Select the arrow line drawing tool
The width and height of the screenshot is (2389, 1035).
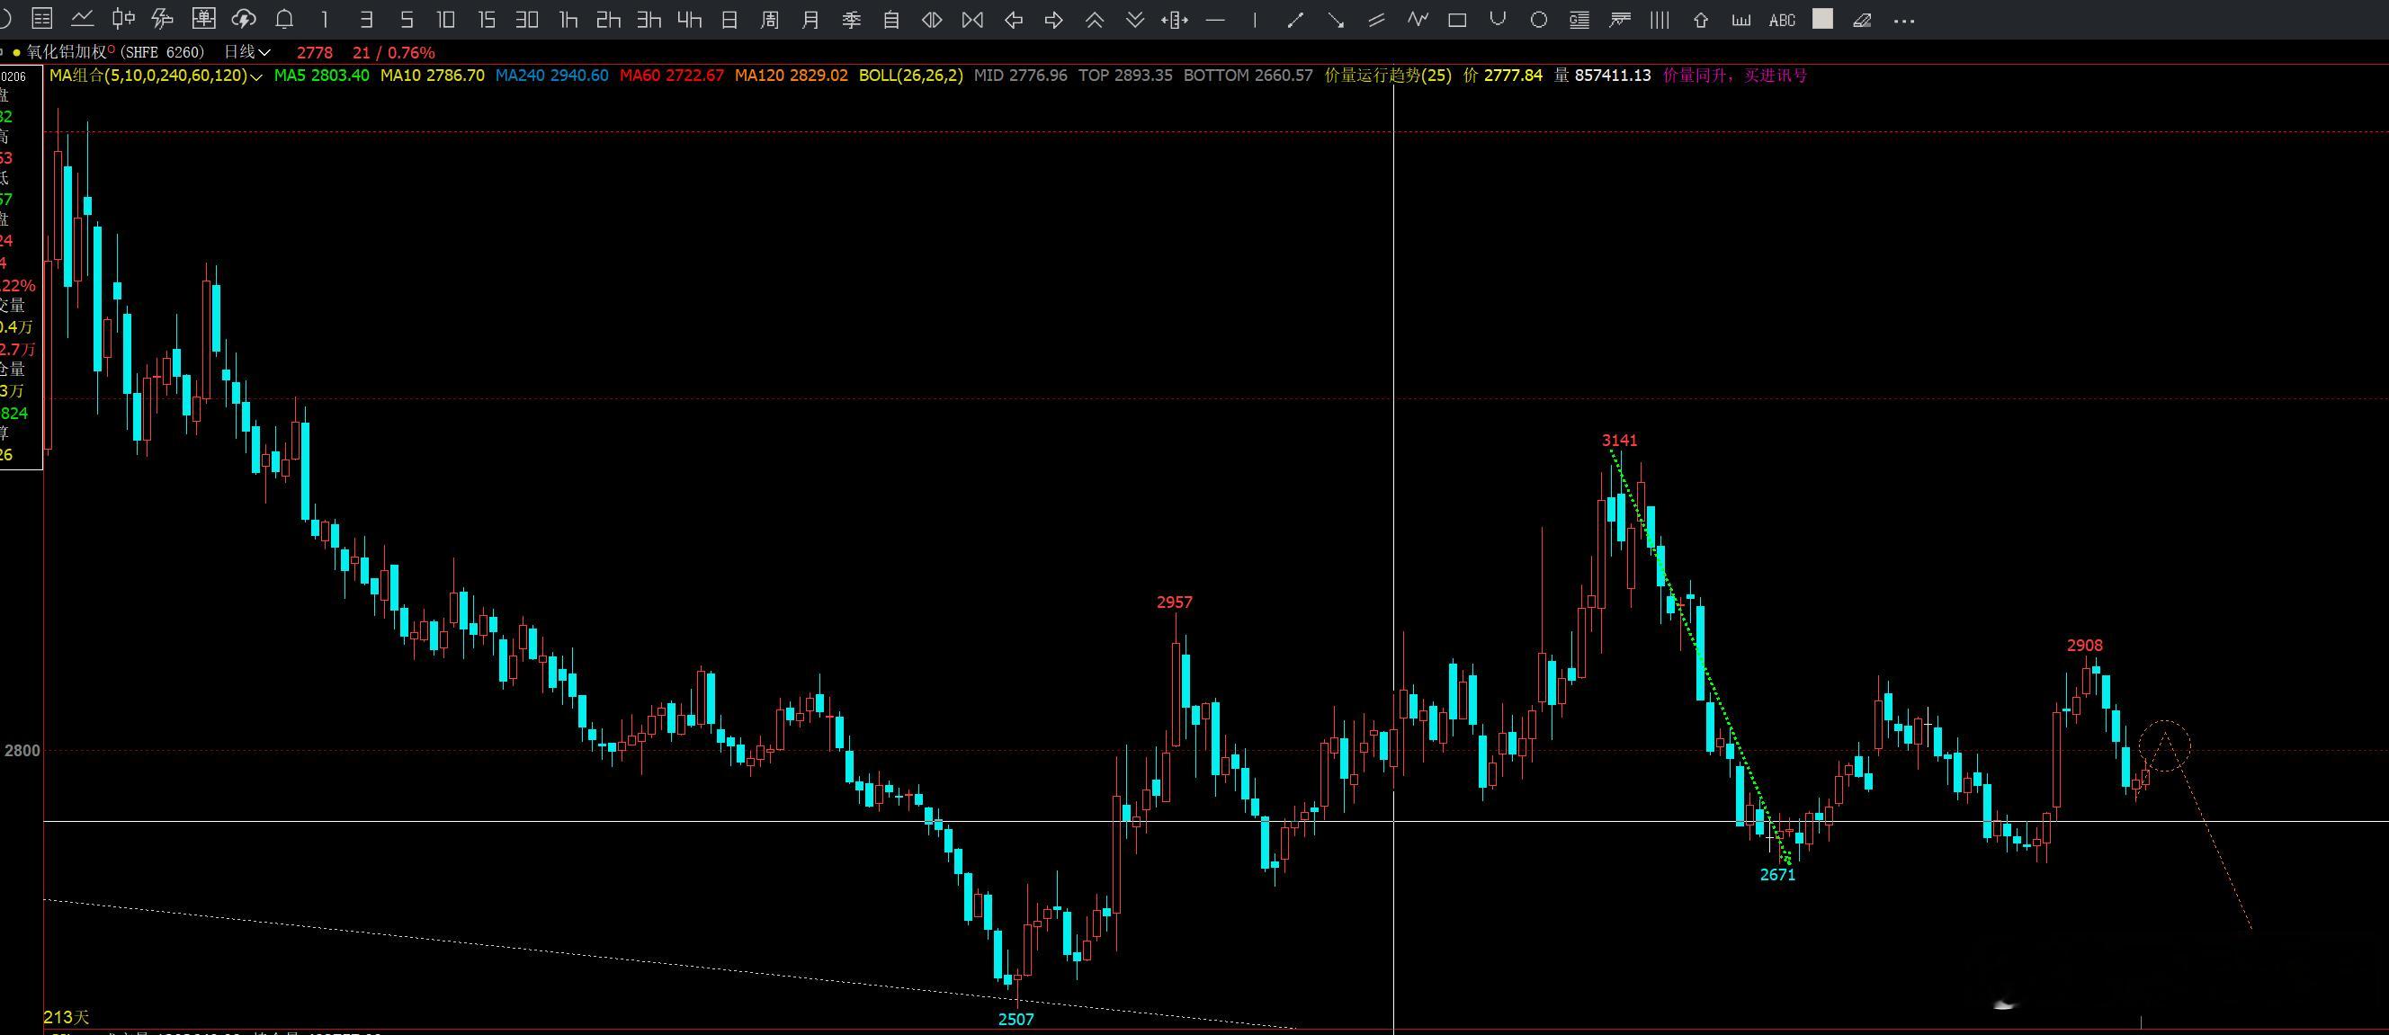coord(1337,20)
